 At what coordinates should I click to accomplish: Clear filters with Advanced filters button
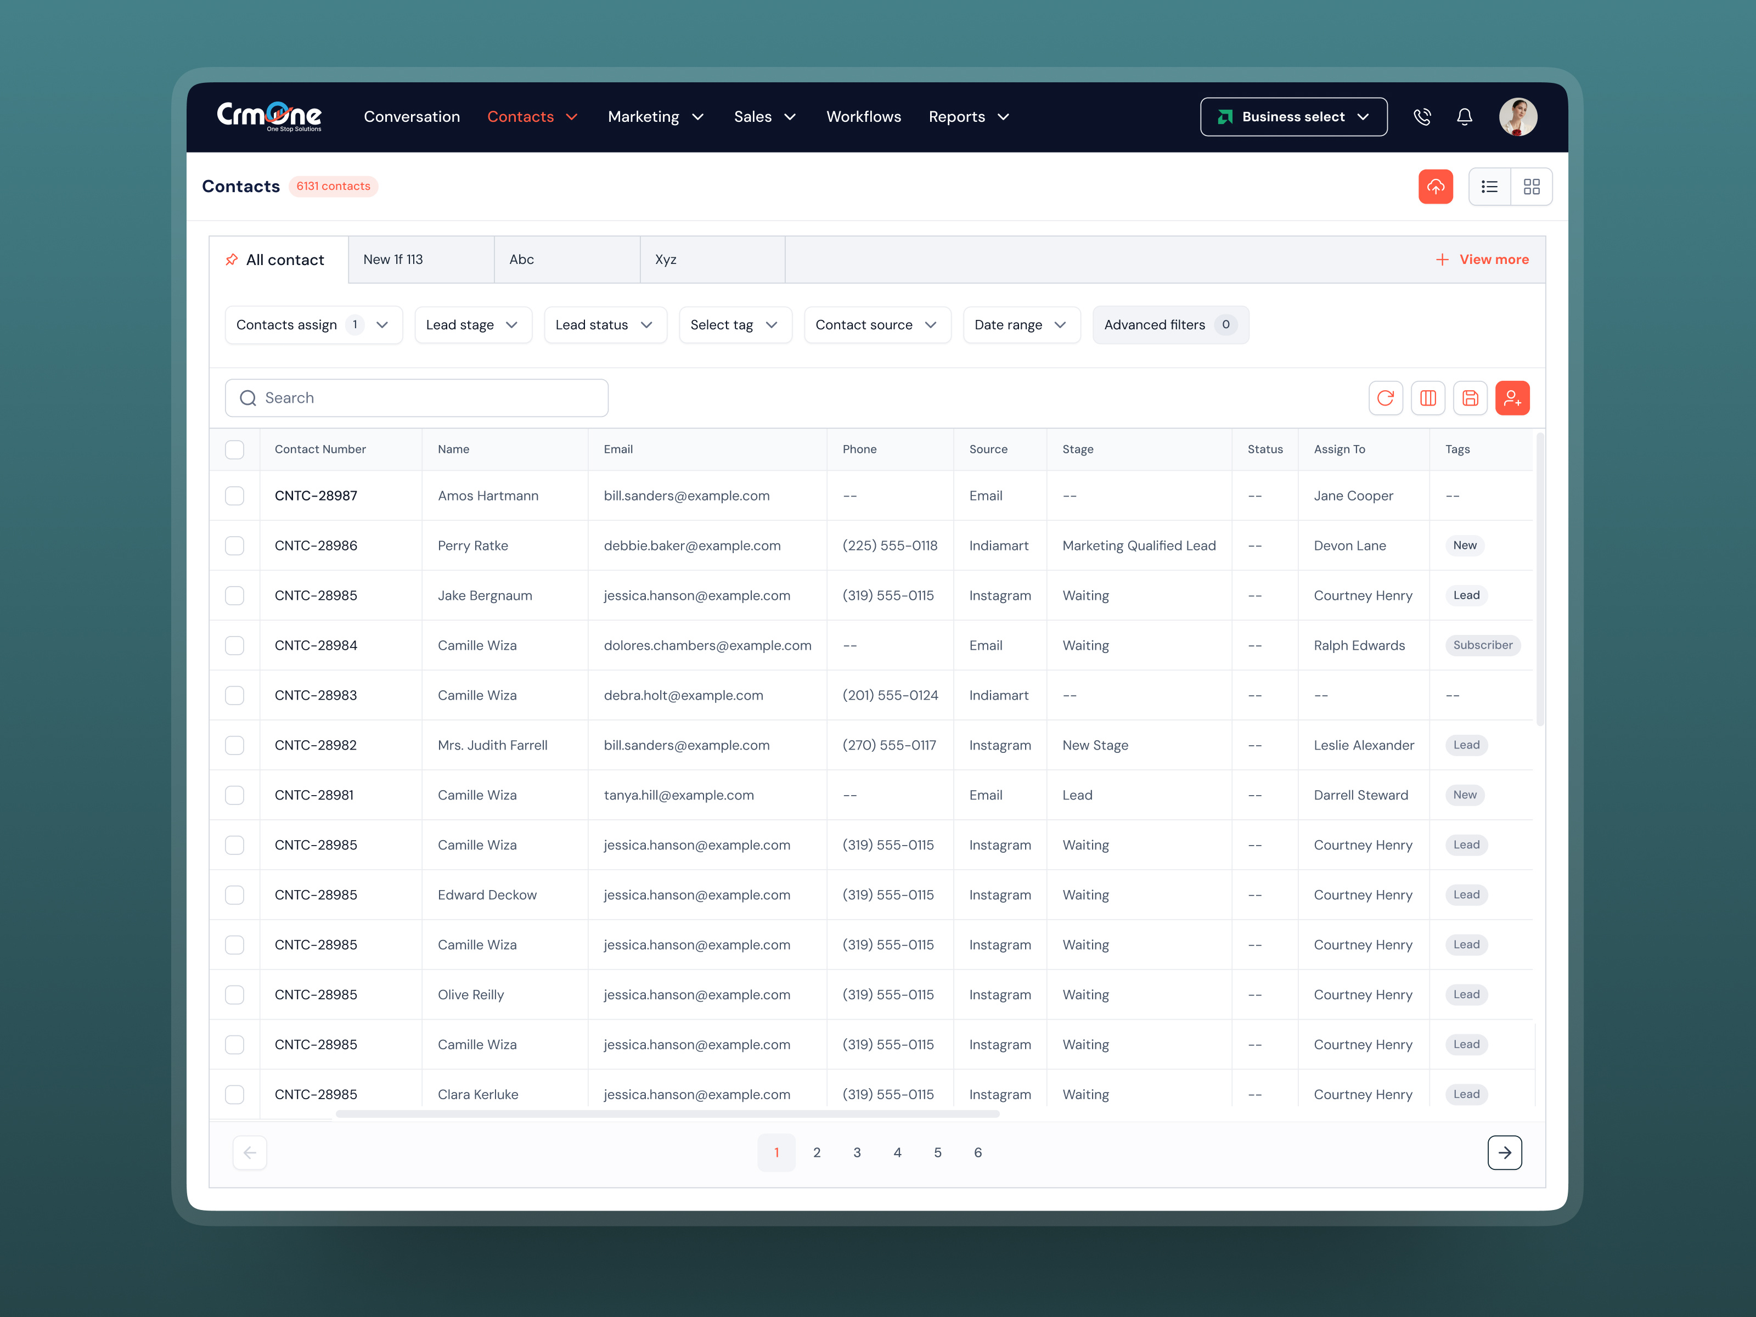pos(1170,325)
